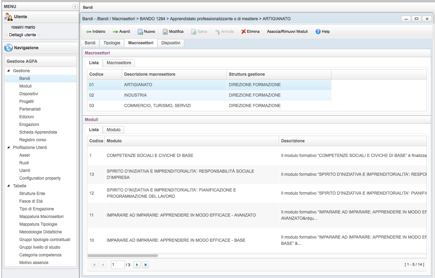
Task: Switch to the Dispositivi tab
Action: click(171, 43)
